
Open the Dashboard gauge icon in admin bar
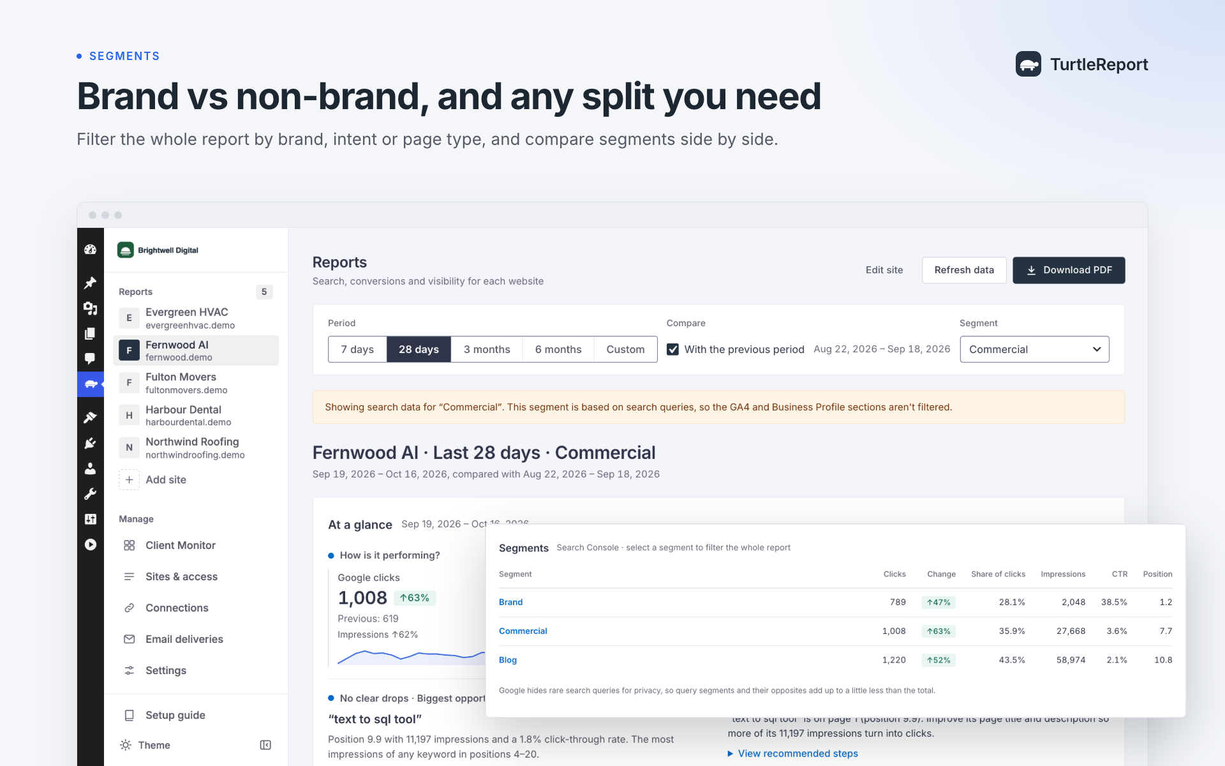pos(90,250)
